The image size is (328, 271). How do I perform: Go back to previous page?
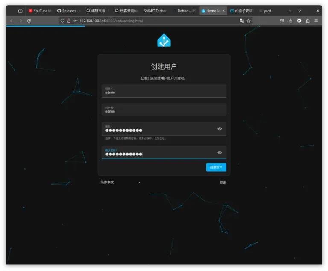point(12,21)
